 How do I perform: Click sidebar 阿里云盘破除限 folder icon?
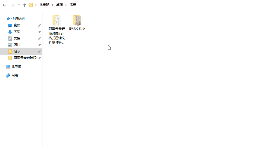click(10, 58)
